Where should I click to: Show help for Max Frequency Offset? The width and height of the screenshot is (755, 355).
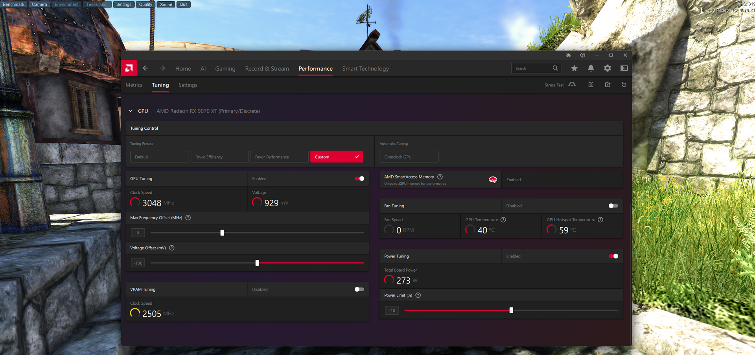(188, 218)
